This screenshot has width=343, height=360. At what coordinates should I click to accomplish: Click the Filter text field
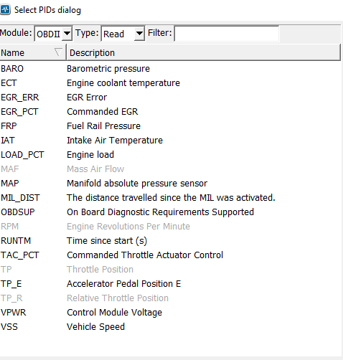227,34
